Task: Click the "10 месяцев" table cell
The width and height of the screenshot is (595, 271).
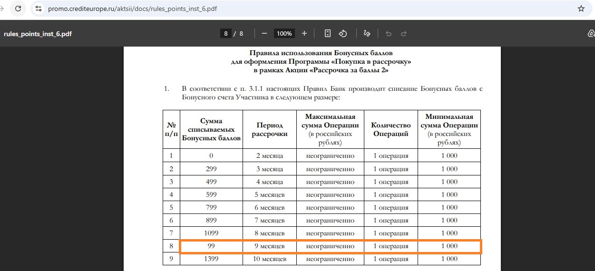Action: point(269,259)
